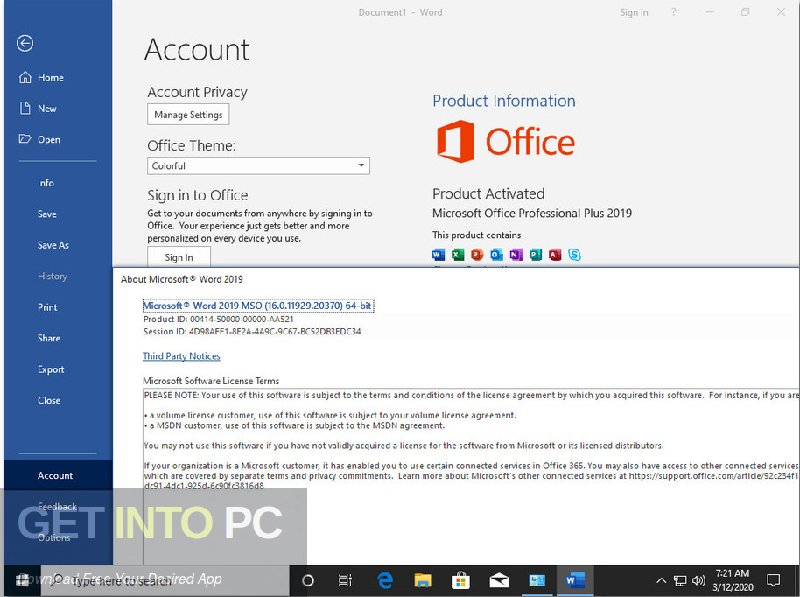Open Word help question mark icon
800x597 pixels.
[673, 11]
